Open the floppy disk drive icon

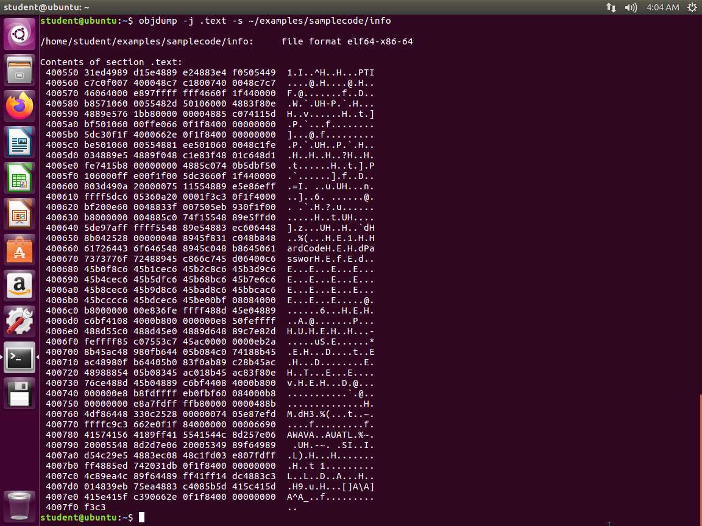(19, 393)
